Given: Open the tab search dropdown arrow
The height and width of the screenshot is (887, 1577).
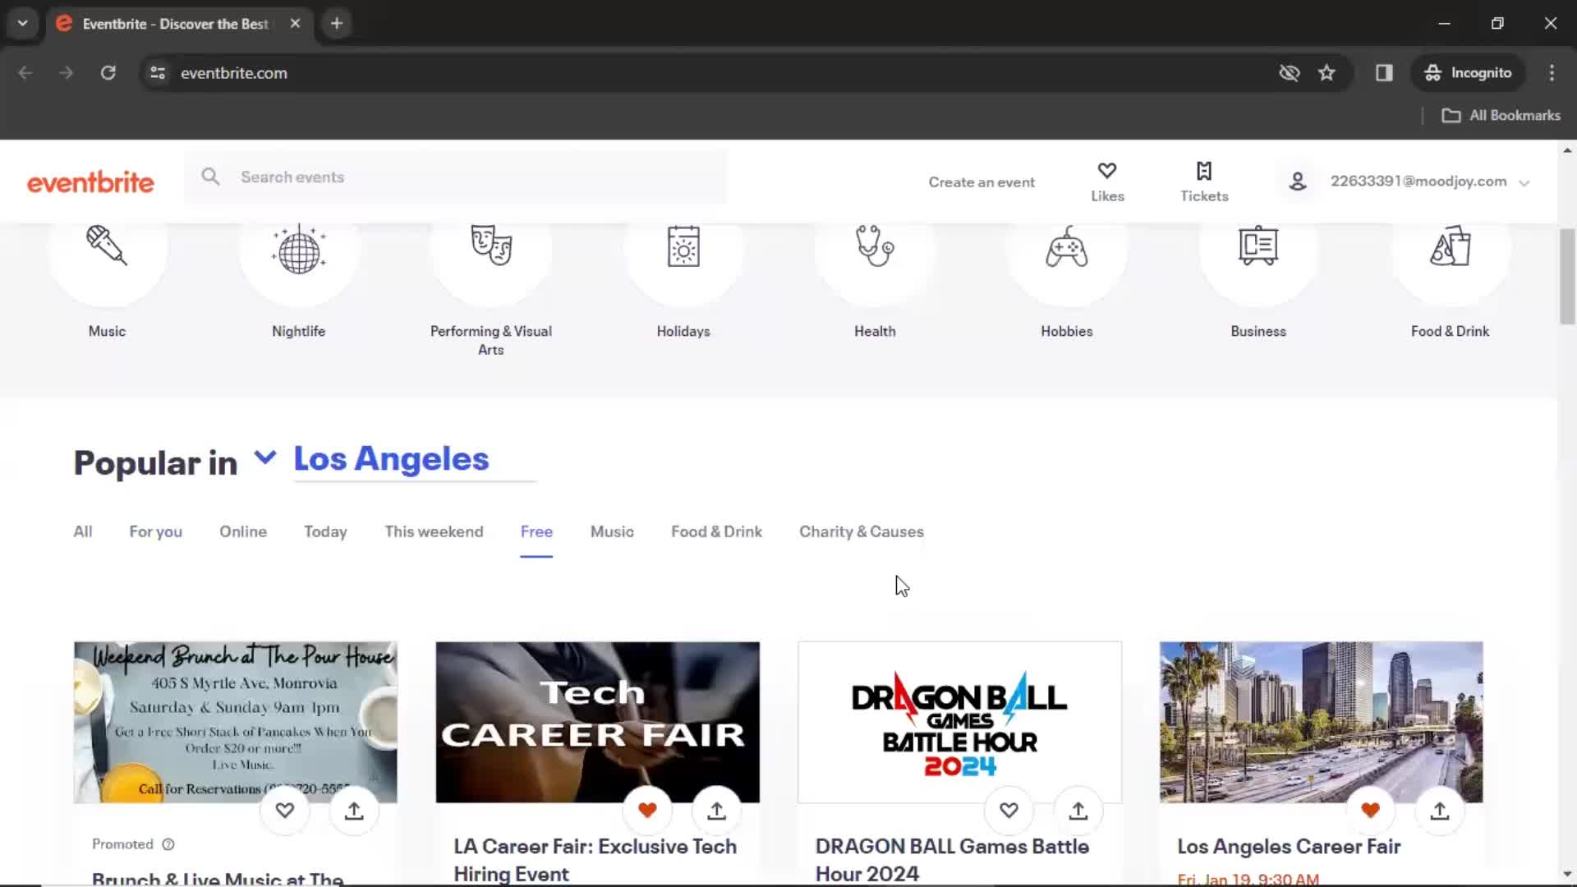Looking at the screenshot, I should pyautogui.click(x=23, y=23).
